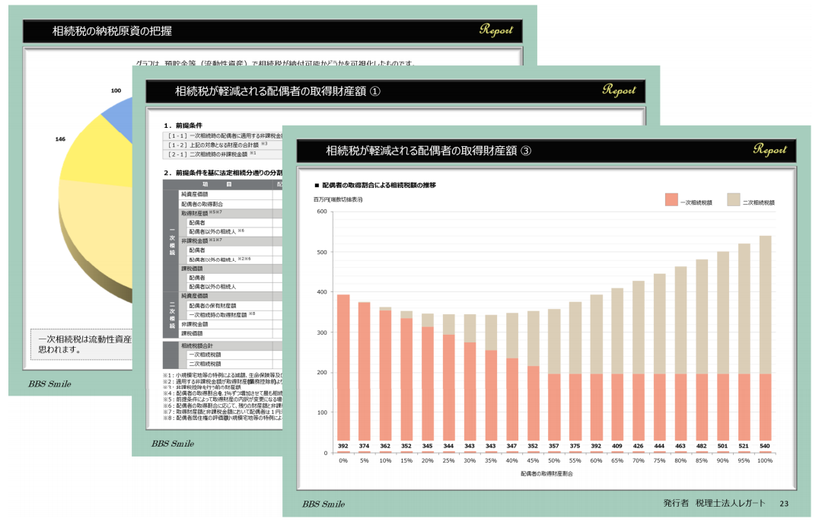The image size is (822, 525).
Task: Click the 相続税額合計 table row
Action: coord(221,345)
